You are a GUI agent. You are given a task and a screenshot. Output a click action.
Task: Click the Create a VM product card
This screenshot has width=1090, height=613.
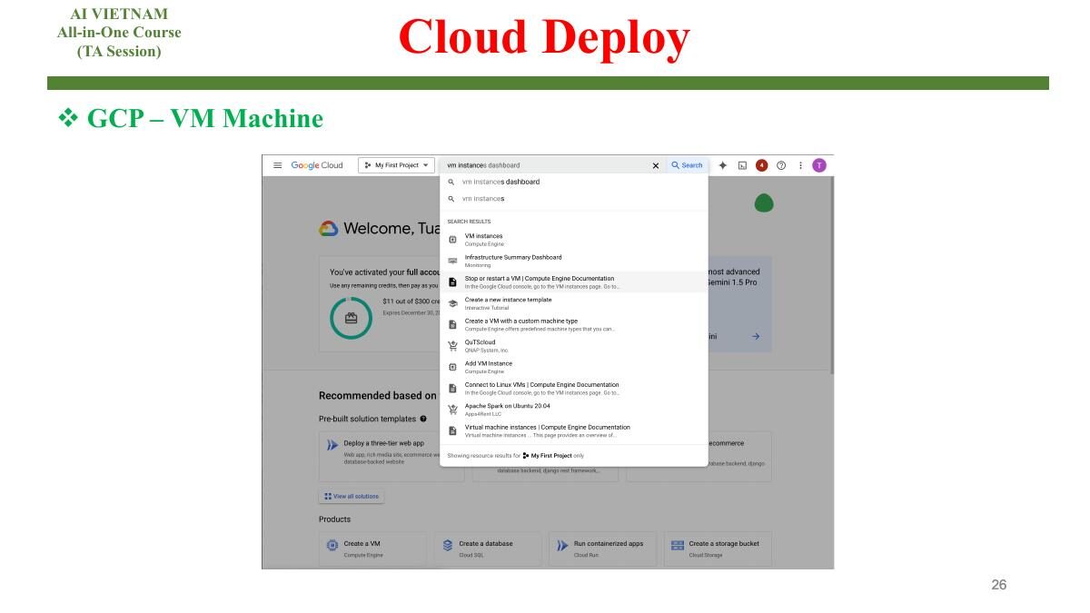click(x=372, y=549)
